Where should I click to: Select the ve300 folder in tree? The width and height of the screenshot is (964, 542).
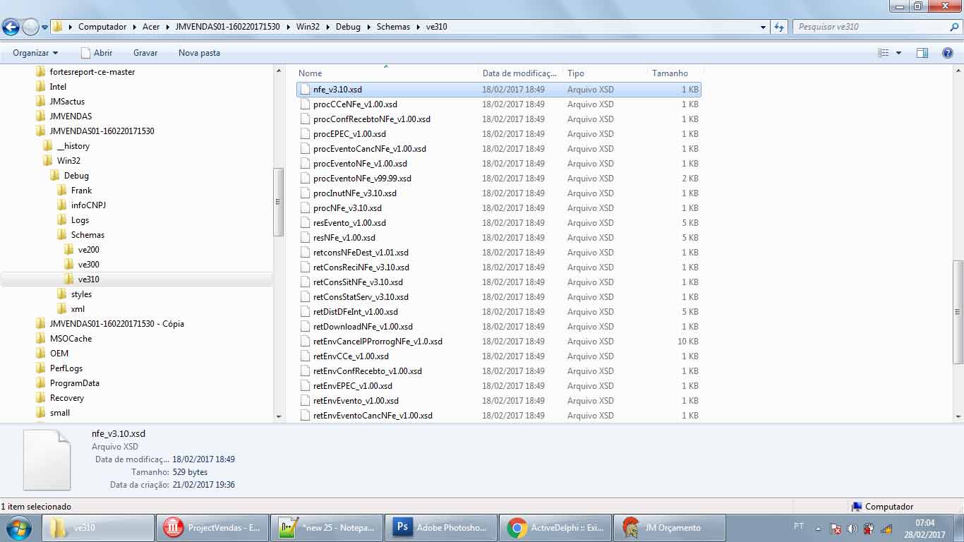[x=88, y=265]
